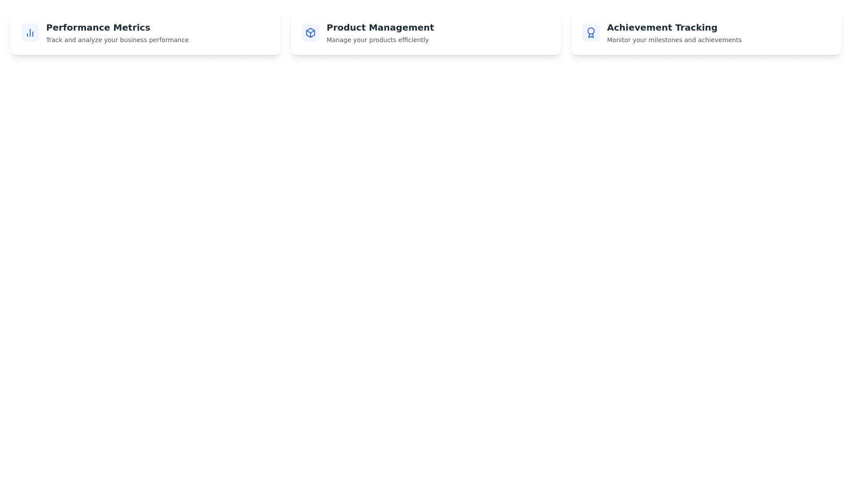Open the Performance Metrics card
The width and height of the screenshot is (852, 479).
point(145,33)
